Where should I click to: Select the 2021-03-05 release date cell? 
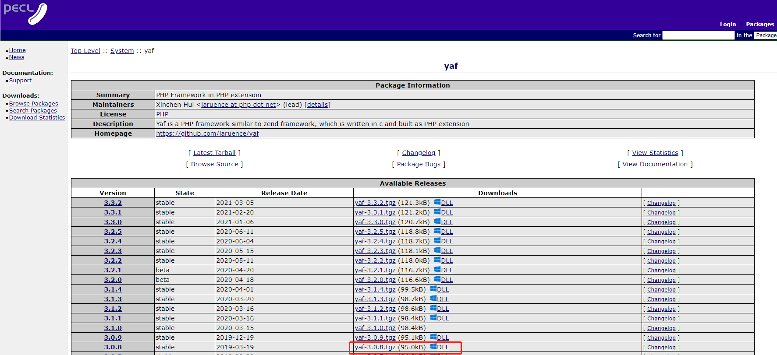pyautogui.click(x=284, y=203)
